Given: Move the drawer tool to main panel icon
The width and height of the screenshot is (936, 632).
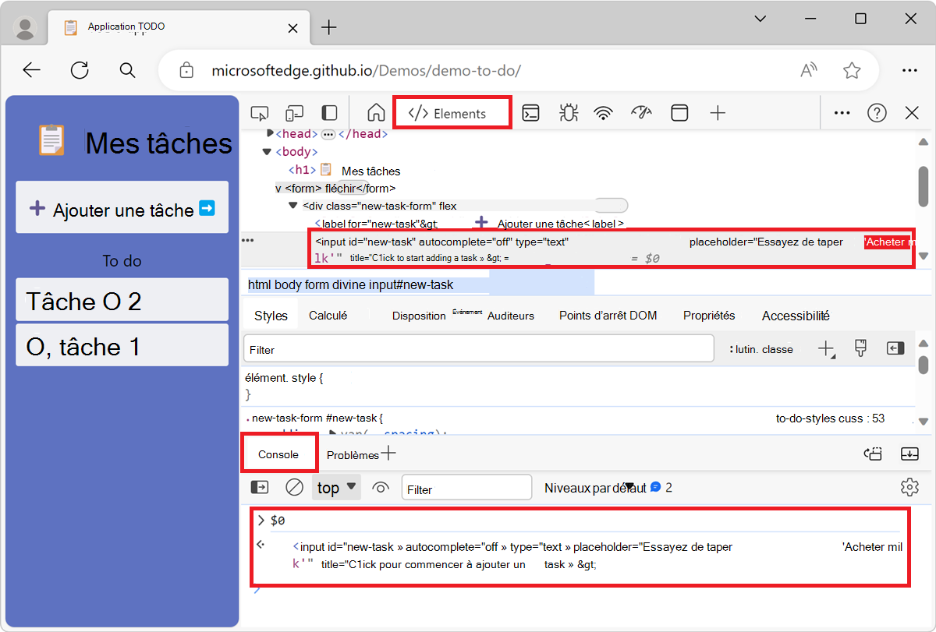Looking at the screenshot, I should point(873,454).
